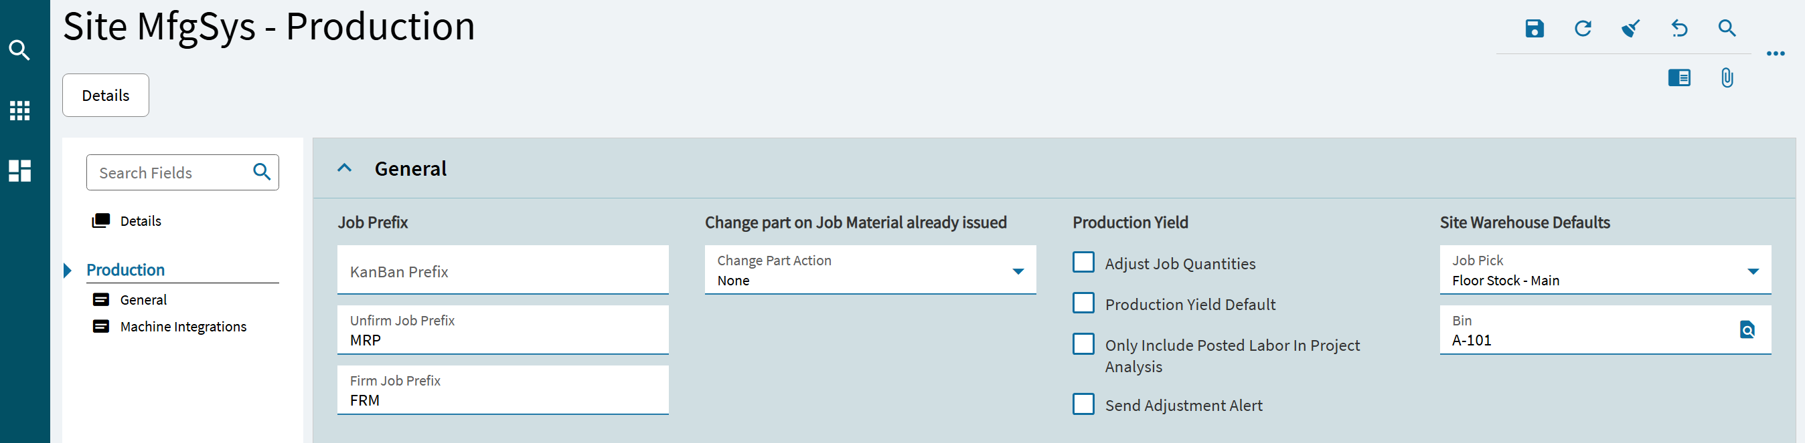Click the Production Yield group label
Viewport: 1805px width, 443px height.
click(1130, 223)
